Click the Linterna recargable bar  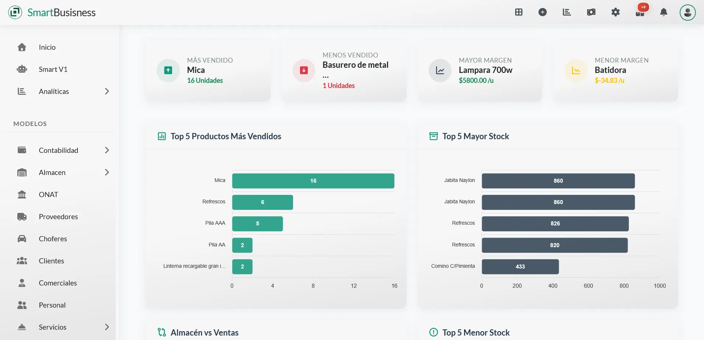(242, 267)
